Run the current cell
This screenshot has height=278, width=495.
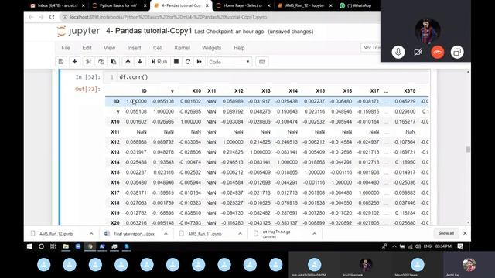159,62
